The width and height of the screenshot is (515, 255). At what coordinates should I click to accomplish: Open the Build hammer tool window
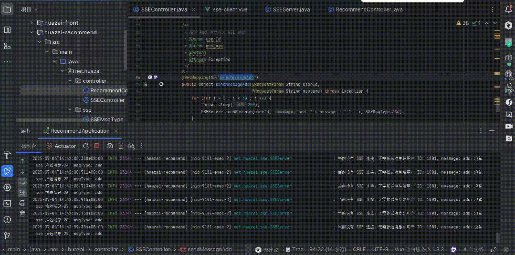[x=7, y=155]
